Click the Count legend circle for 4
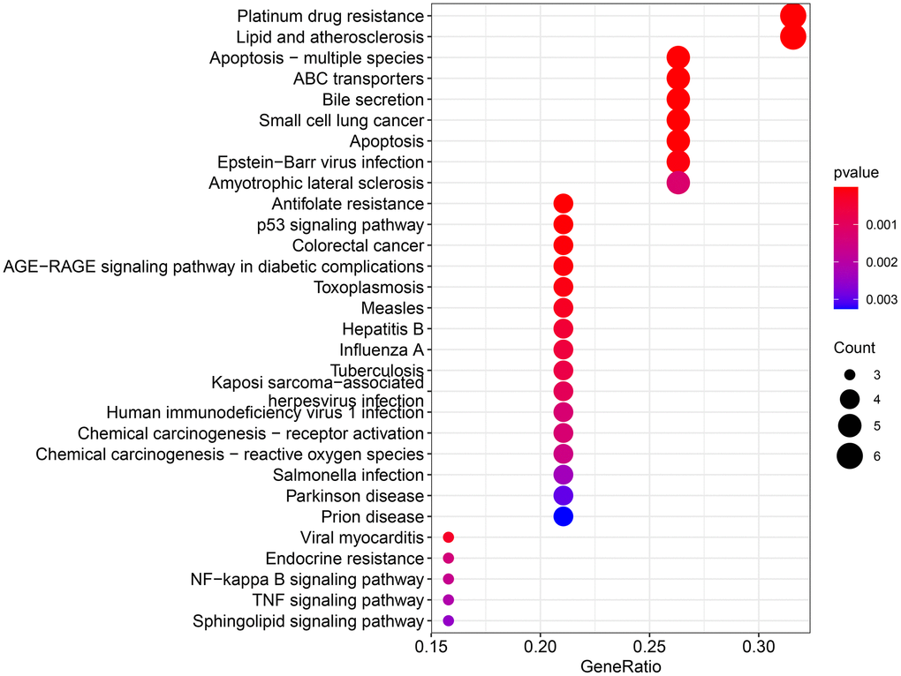Screen dimensions: 901x676 pyautogui.click(x=850, y=400)
